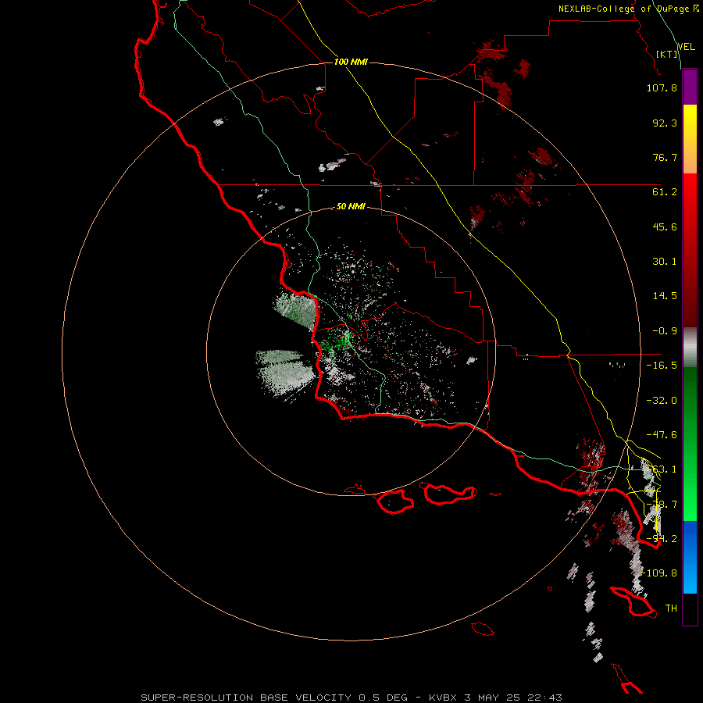Click the 50 NMI range ring label

point(351,207)
